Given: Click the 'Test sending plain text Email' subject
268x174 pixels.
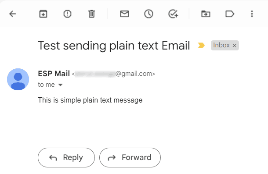Looking at the screenshot, I should [x=114, y=46].
